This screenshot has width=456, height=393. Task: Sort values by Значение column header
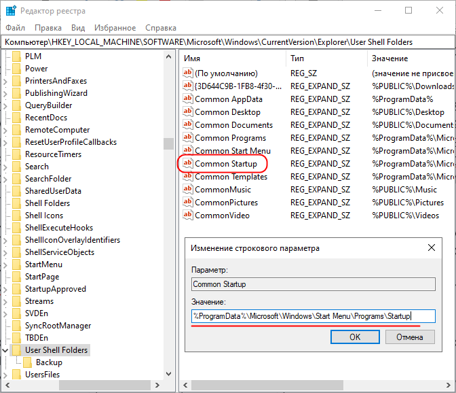411,58
